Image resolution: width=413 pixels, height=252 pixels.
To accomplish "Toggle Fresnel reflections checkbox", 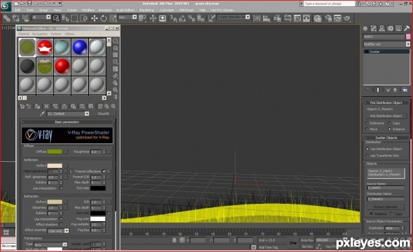I will (x=104, y=171).
